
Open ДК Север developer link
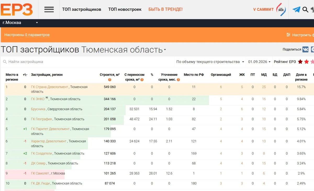click(x=38, y=163)
